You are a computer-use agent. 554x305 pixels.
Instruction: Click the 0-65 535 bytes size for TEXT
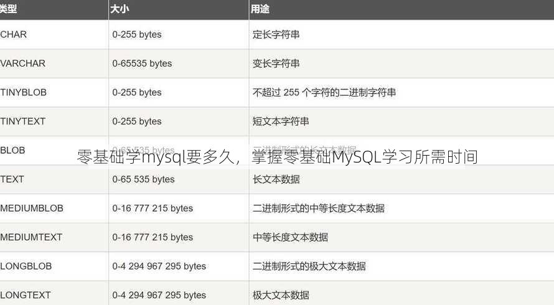click(143, 179)
